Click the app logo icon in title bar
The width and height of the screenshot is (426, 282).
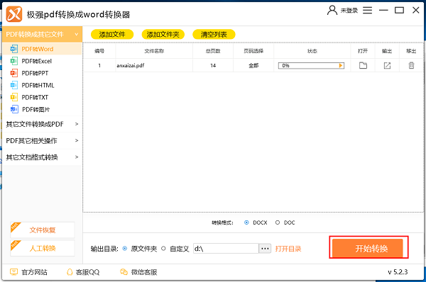coord(14,14)
